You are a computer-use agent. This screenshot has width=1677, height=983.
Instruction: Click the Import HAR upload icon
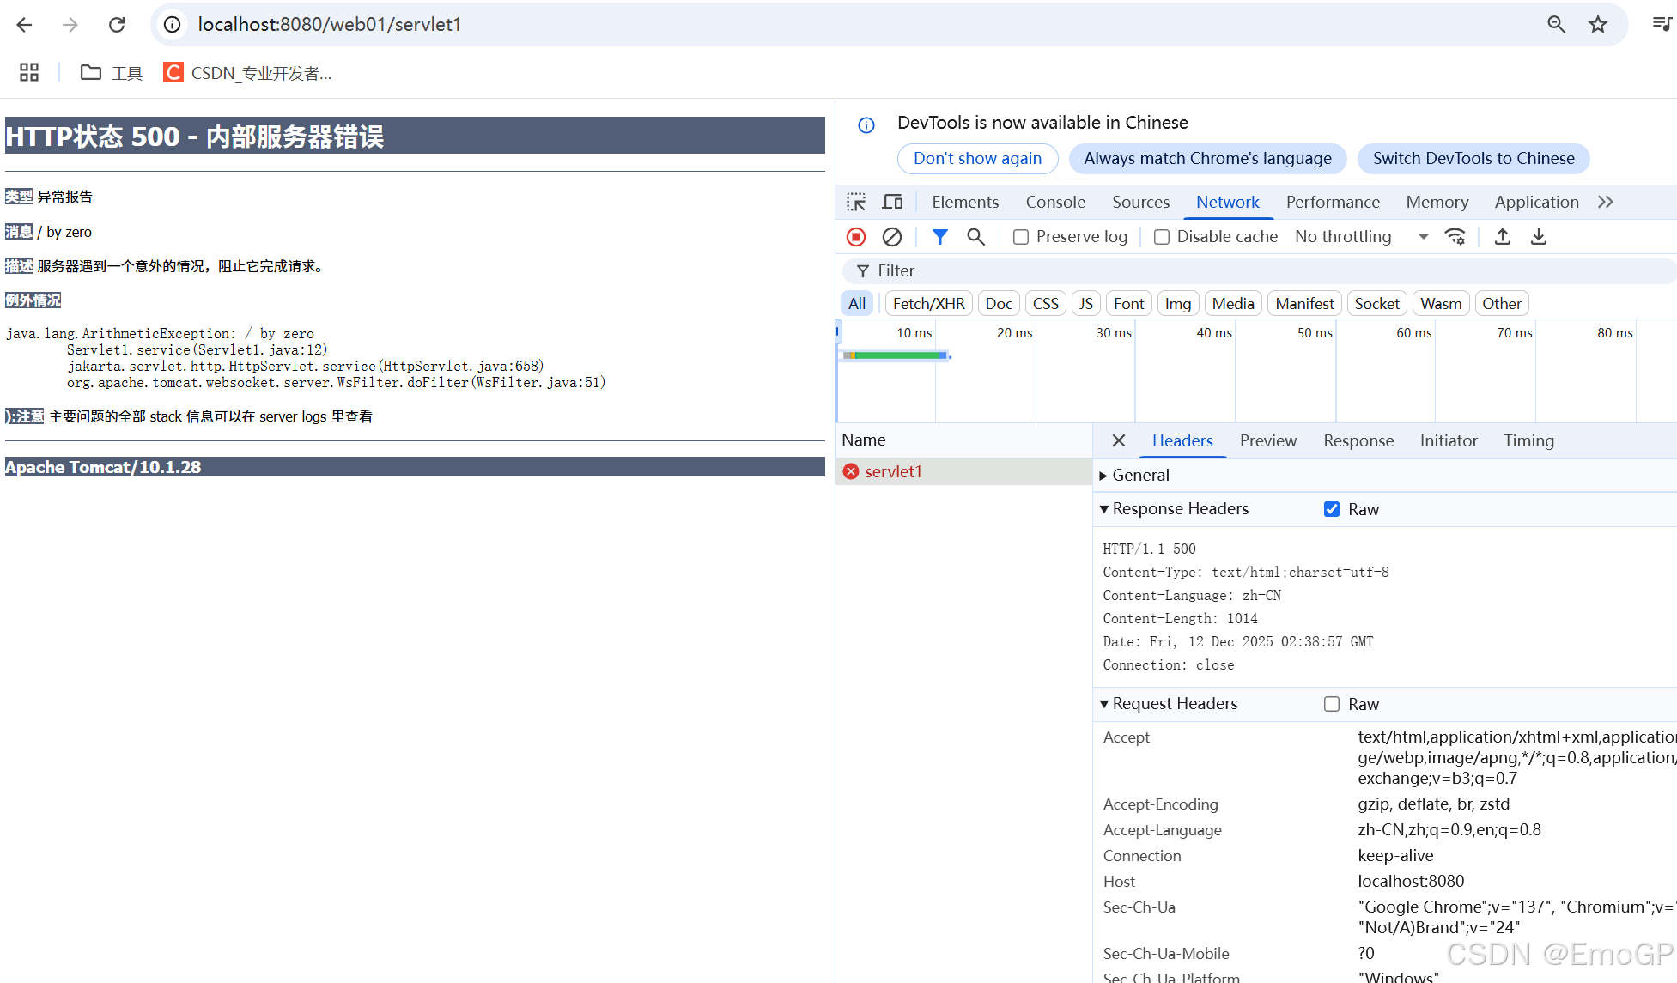tap(1503, 237)
